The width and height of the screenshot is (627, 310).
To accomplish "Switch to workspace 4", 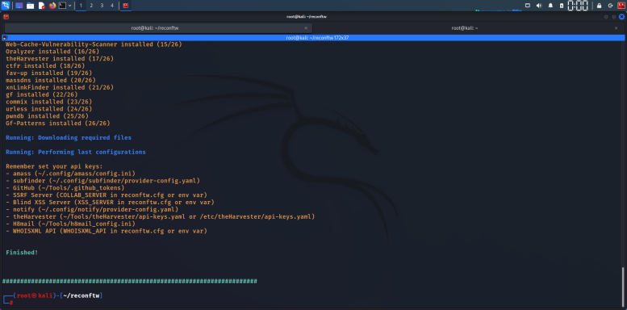I will (112, 6).
